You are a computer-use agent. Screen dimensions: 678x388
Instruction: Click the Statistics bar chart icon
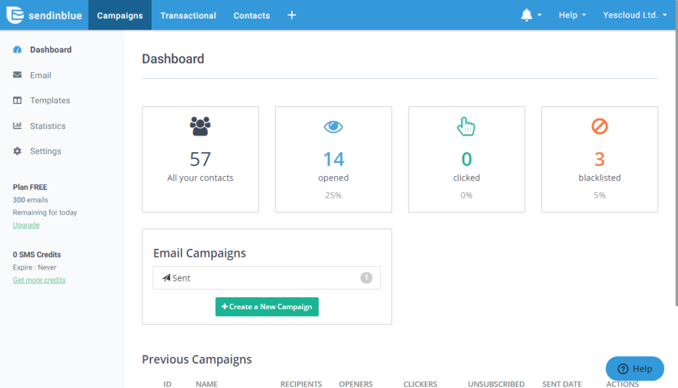[x=17, y=126]
